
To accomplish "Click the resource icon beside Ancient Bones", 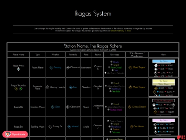I will 108,121.
